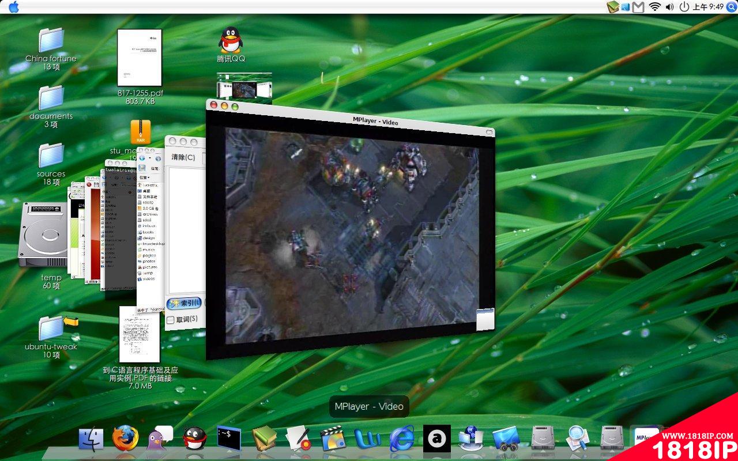Click the 清除(C) button in dictionary window
738x461 pixels.
point(183,157)
